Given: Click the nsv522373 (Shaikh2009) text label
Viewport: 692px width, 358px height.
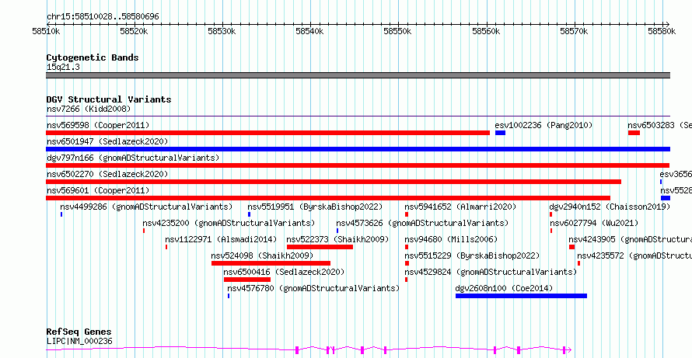Looking at the screenshot, I should 337,239.
